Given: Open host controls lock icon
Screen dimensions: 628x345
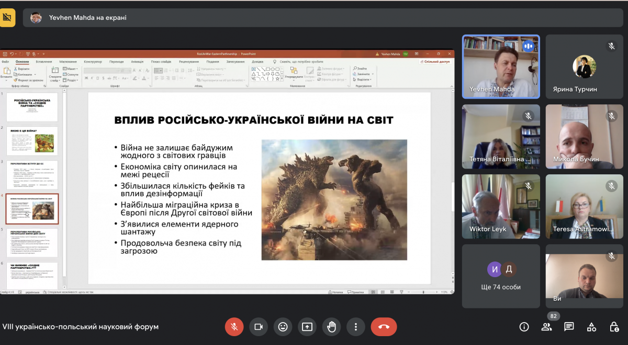Looking at the screenshot, I should tap(614, 327).
